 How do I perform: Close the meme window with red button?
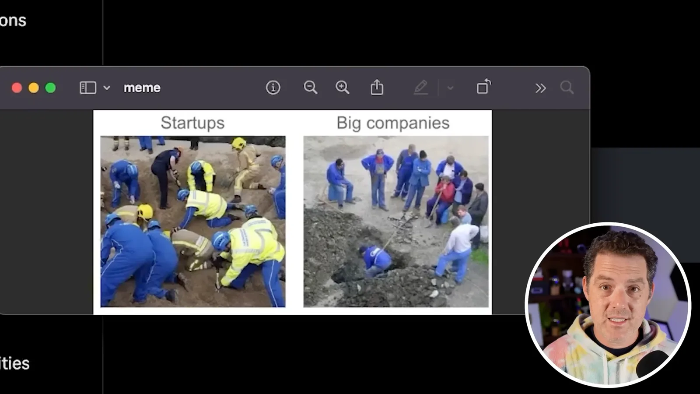tap(17, 88)
